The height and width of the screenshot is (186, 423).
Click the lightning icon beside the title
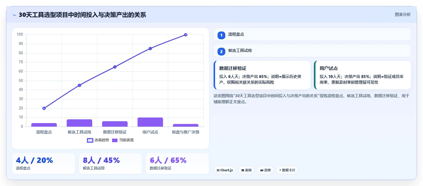coord(14,15)
